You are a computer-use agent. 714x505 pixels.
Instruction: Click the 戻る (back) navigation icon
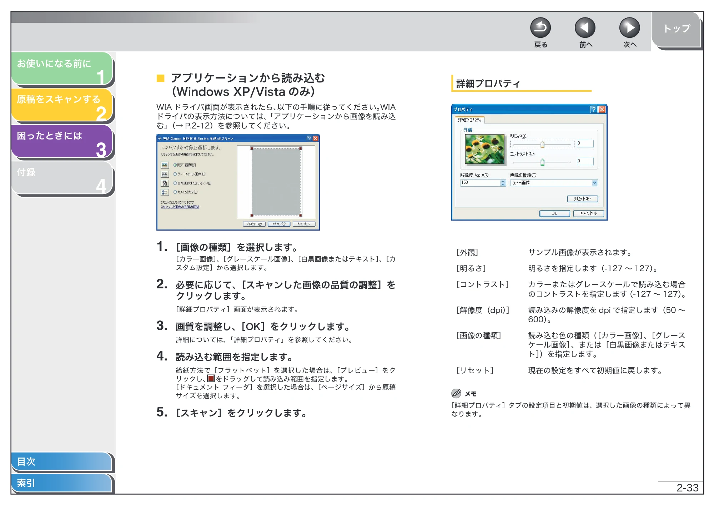[540, 28]
